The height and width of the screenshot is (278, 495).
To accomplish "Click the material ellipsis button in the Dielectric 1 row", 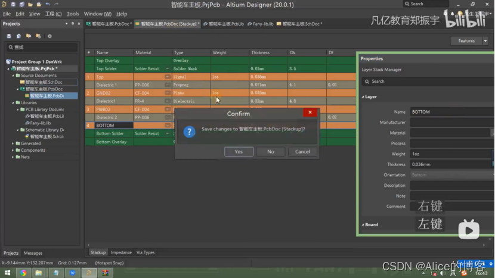I will 168,85.
